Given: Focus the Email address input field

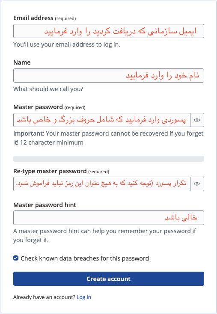Looking at the screenshot, I should 109,31.
